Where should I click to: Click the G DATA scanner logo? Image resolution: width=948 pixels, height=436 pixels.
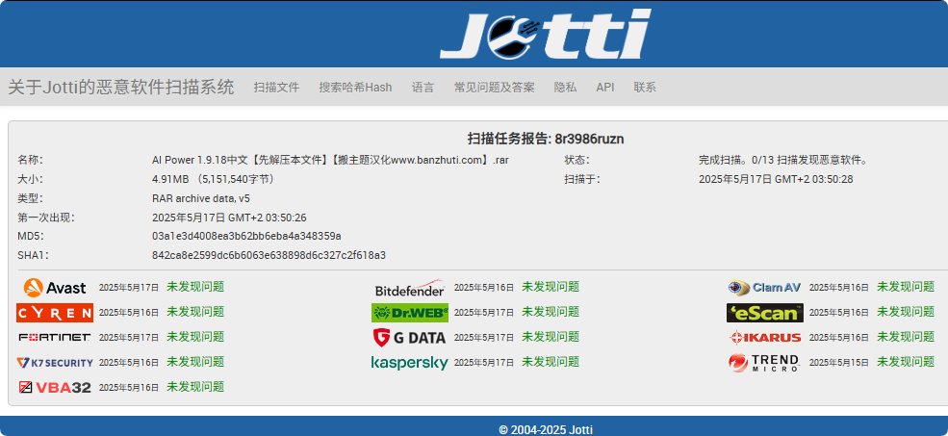pyautogui.click(x=410, y=338)
